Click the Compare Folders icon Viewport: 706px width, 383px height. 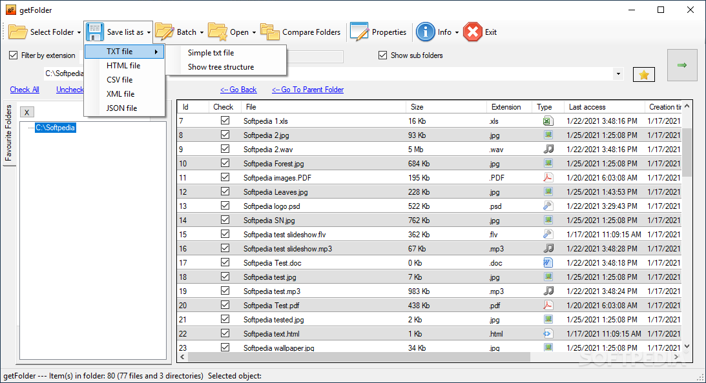(270, 32)
